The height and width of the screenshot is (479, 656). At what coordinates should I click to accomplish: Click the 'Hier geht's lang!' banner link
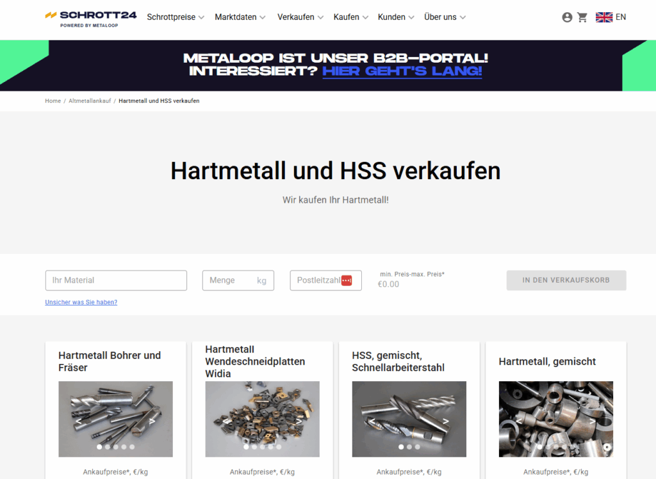click(x=402, y=70)
